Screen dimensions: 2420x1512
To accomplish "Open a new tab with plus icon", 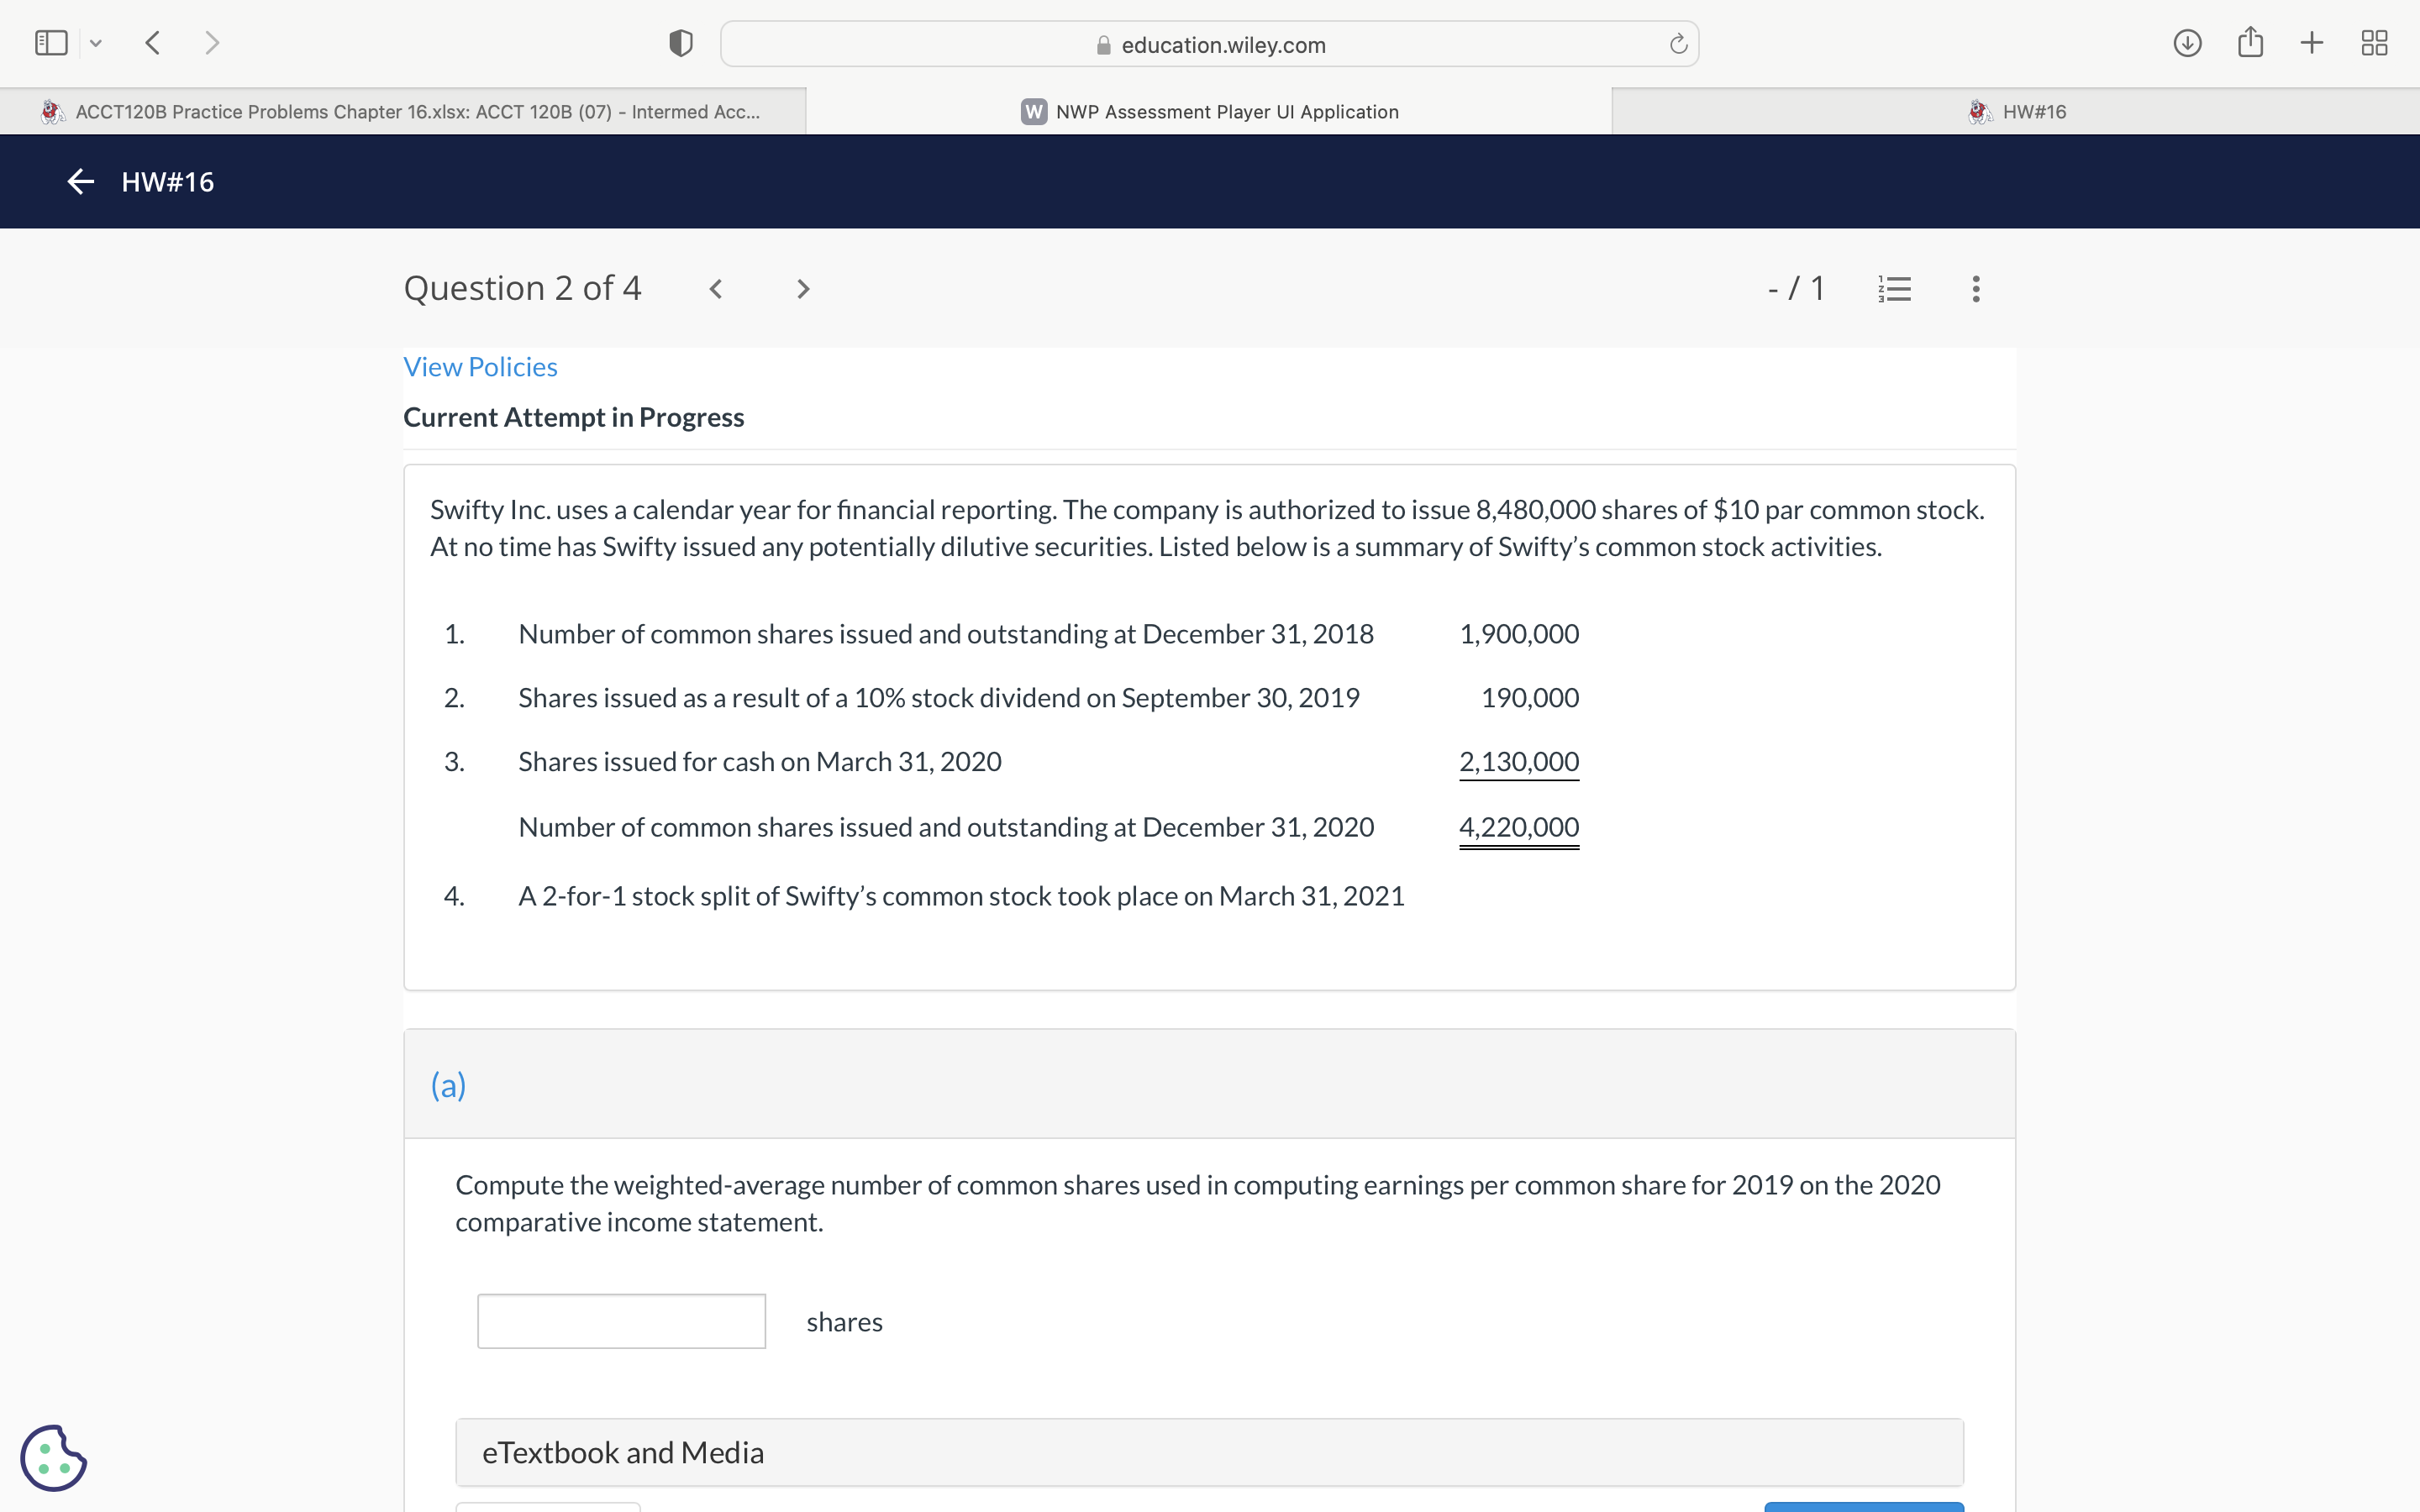I will click(2311, 43).
